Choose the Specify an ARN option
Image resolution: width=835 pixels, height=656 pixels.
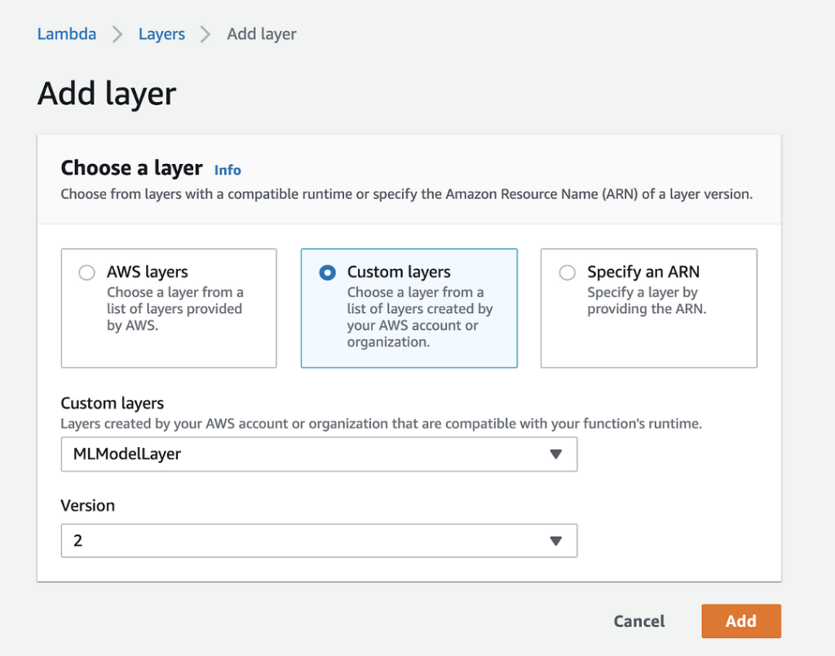click(567, 273)
